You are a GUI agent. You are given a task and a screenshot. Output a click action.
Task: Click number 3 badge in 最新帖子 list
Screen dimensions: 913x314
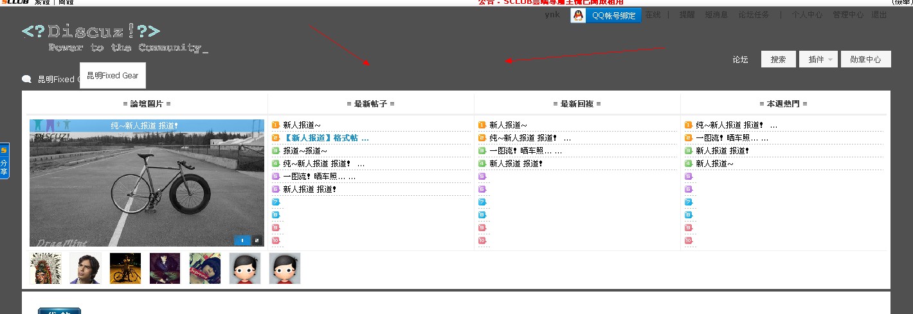tap(275, 151)
